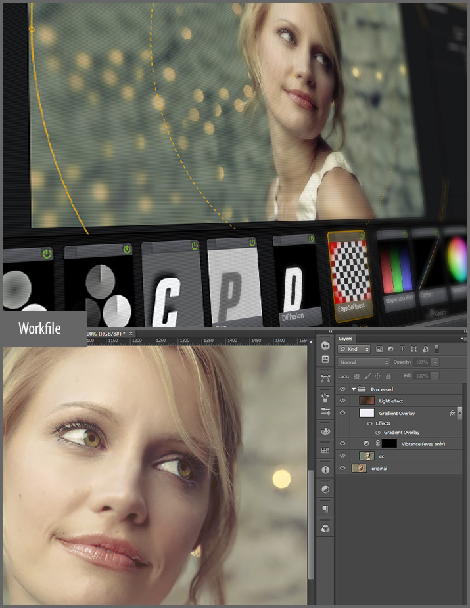The width and height of the screenshot is (470, 608).
Task: Hide the Light effect layer
Action: (x=342, y=401)
